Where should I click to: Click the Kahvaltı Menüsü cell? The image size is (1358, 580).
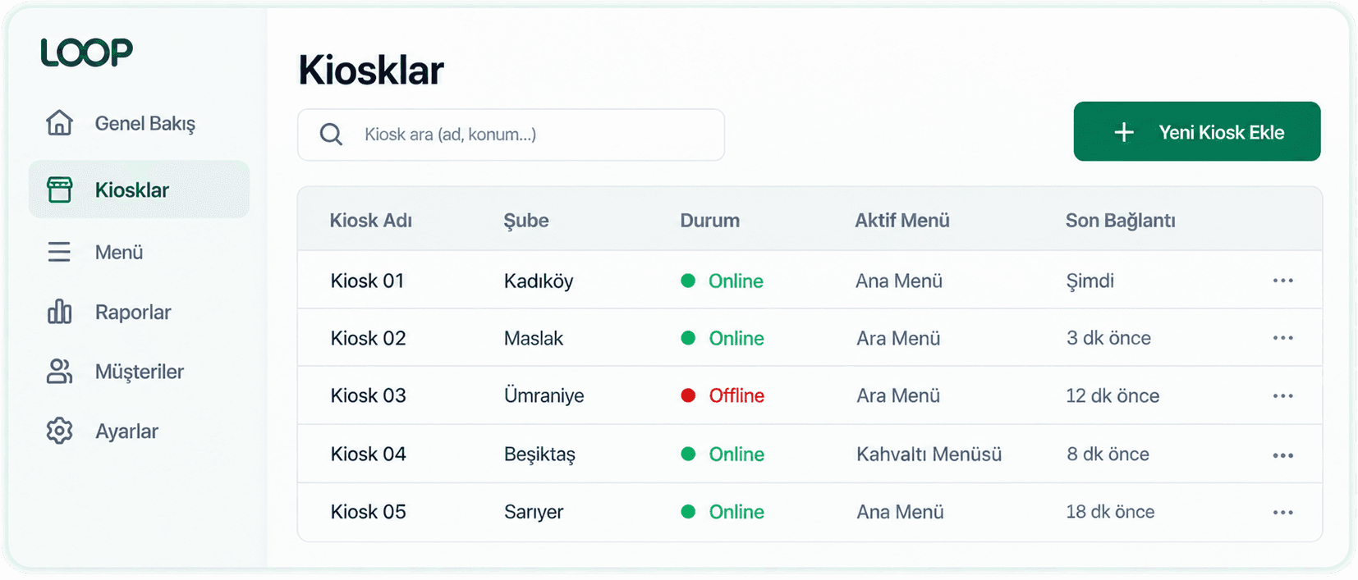929,454
